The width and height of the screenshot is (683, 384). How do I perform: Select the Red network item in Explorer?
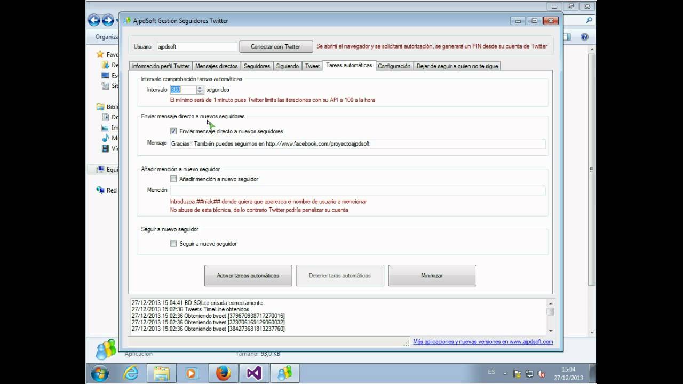pos(106,190)
